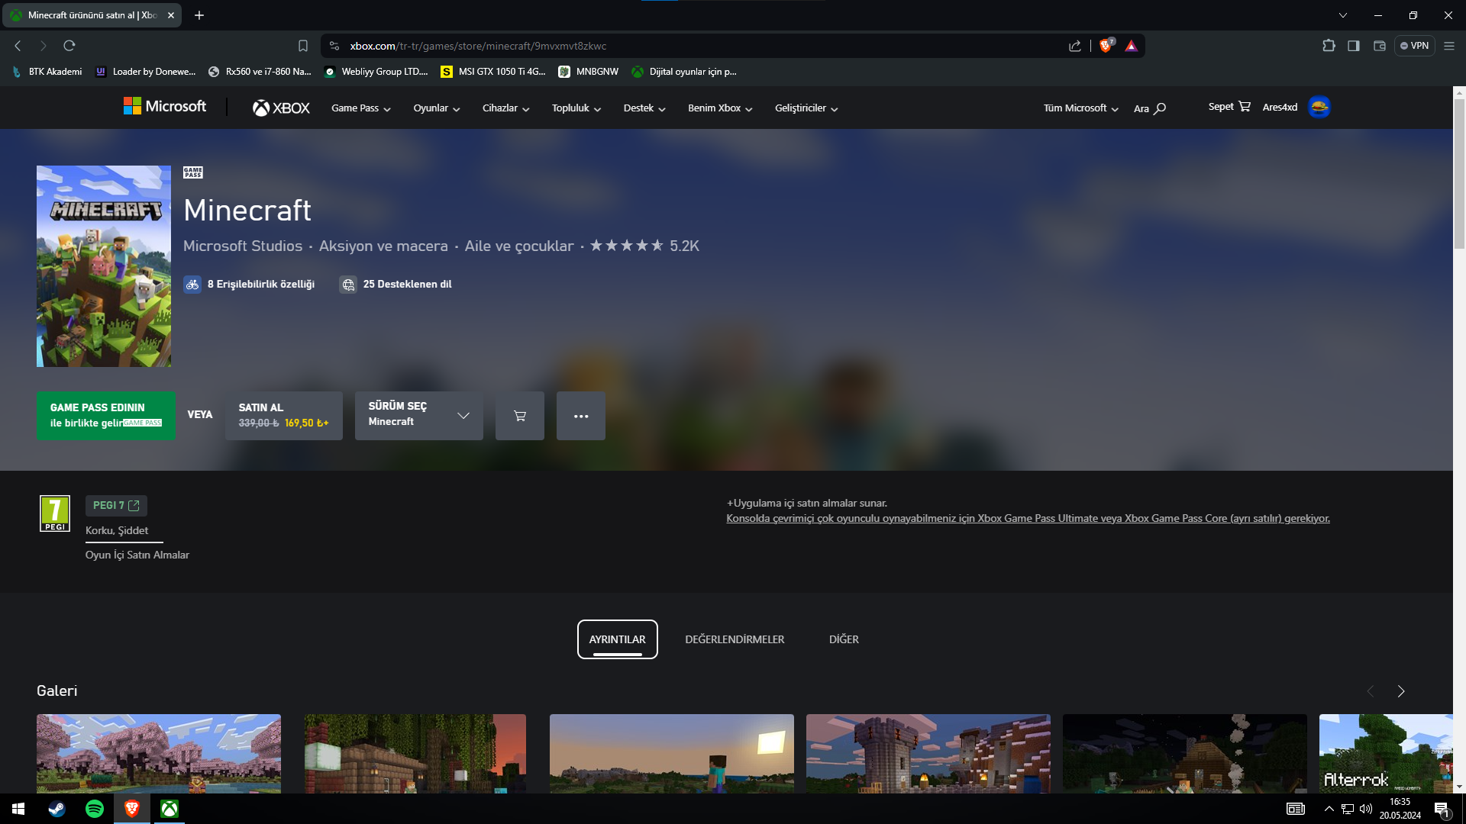Viewport: 1466px width, 824px height.
Task: Open the Ares4xd profile avatar
Action: click(x=1319, y=107)
